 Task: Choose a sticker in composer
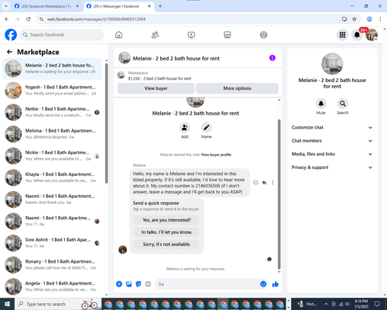pos(139,284)
